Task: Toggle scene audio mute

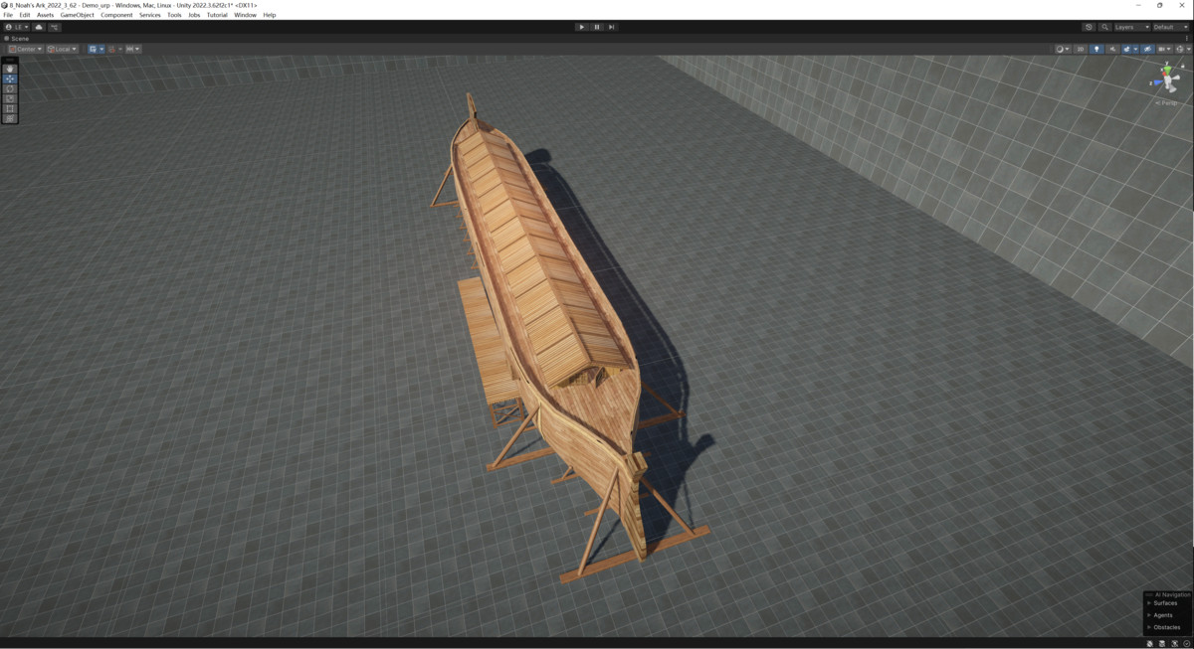Action: coord(1112,49)
